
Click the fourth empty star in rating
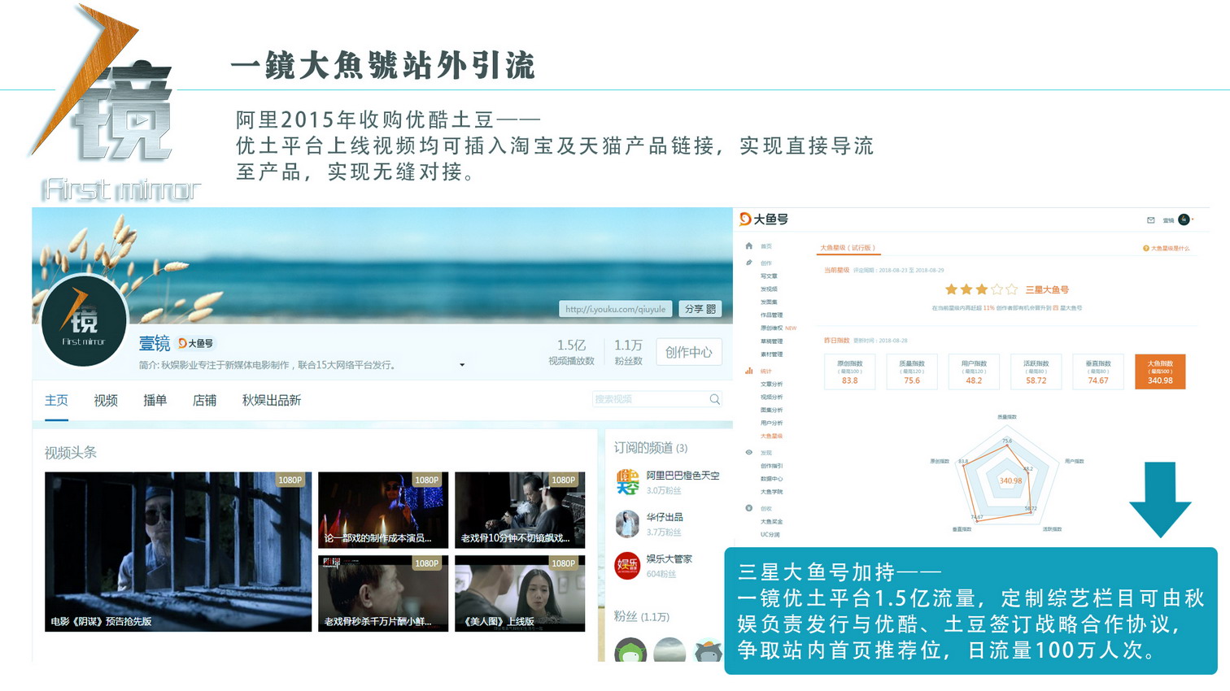pos(997,289)
